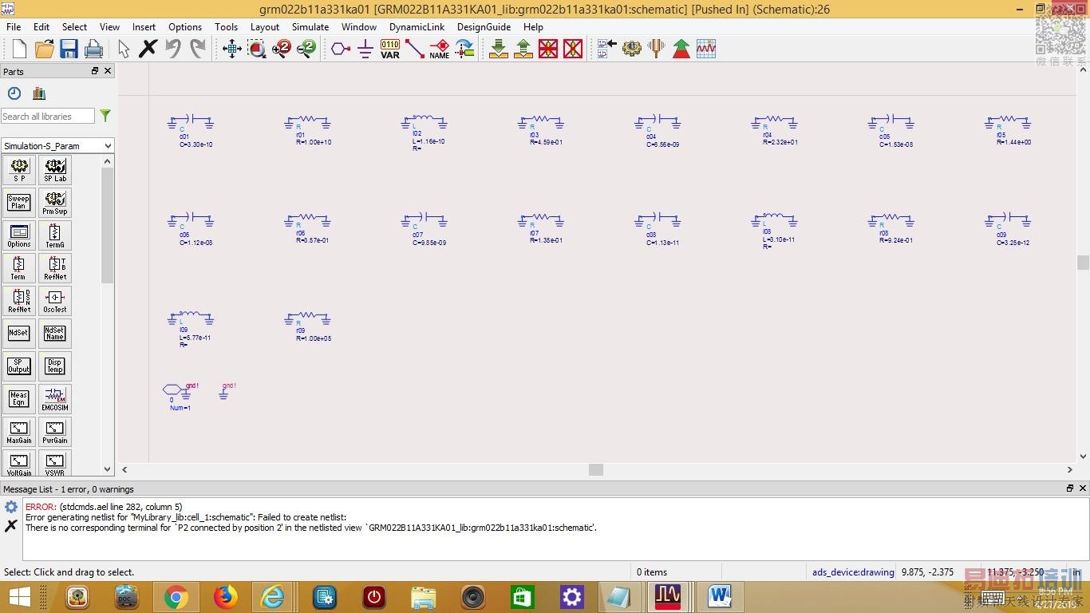The height and width of the screenshot is (613, 1090).
Task: Click the Open folder toolbar icon
Action: point(44,49)
